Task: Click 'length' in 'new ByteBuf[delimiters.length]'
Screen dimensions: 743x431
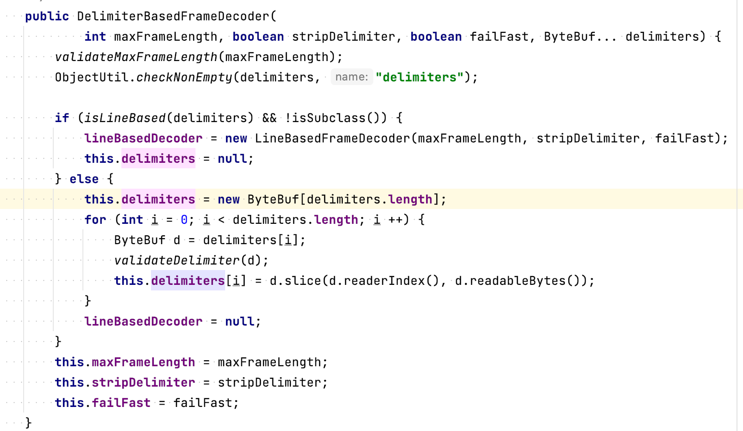Action: tap(410, 199)
